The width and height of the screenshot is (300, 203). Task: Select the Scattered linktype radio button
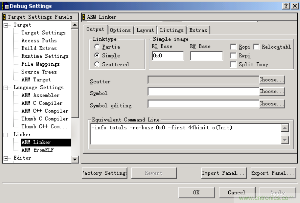click(97, 65)
